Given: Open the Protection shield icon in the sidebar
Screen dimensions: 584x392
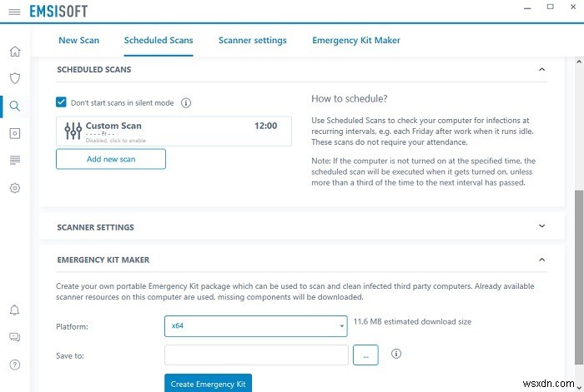Looking at the screenshot, I should 14,78.
